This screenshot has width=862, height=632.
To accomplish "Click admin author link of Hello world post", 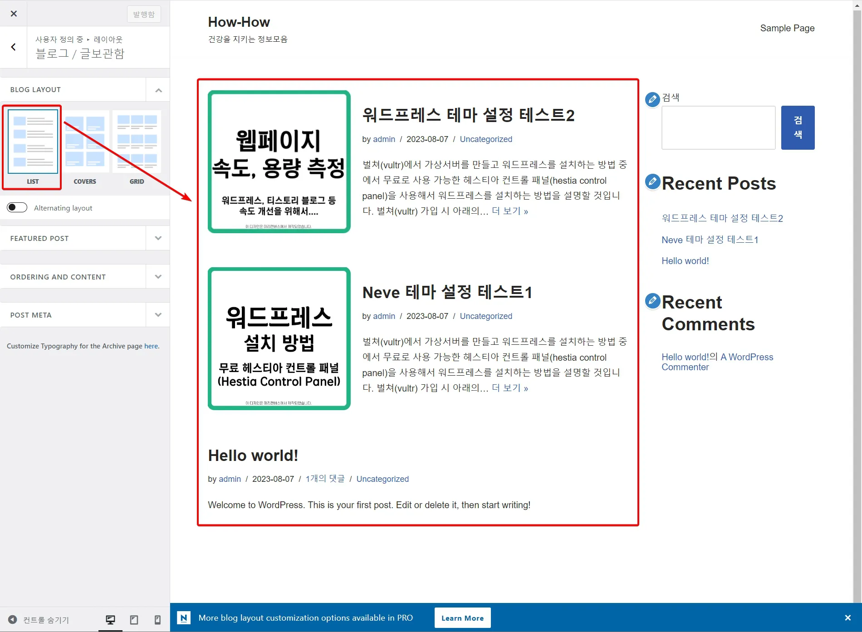I will (230, 479).
